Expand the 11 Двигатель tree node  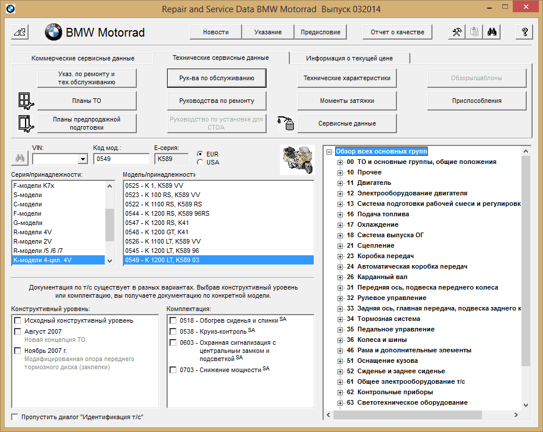(340, 183)
